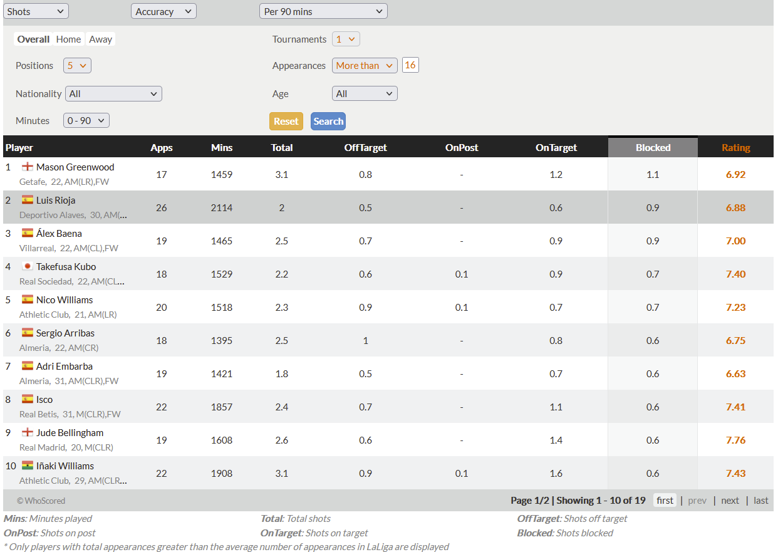The width and height of the screenshot is (778, 552).
Task: Click the 'Page 1/2 | Showing 1 - 10 of 19' text
Action: point(578,500)
